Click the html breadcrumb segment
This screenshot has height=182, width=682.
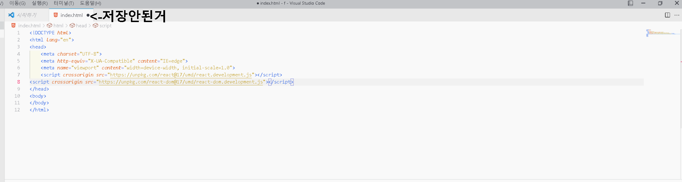58,25
